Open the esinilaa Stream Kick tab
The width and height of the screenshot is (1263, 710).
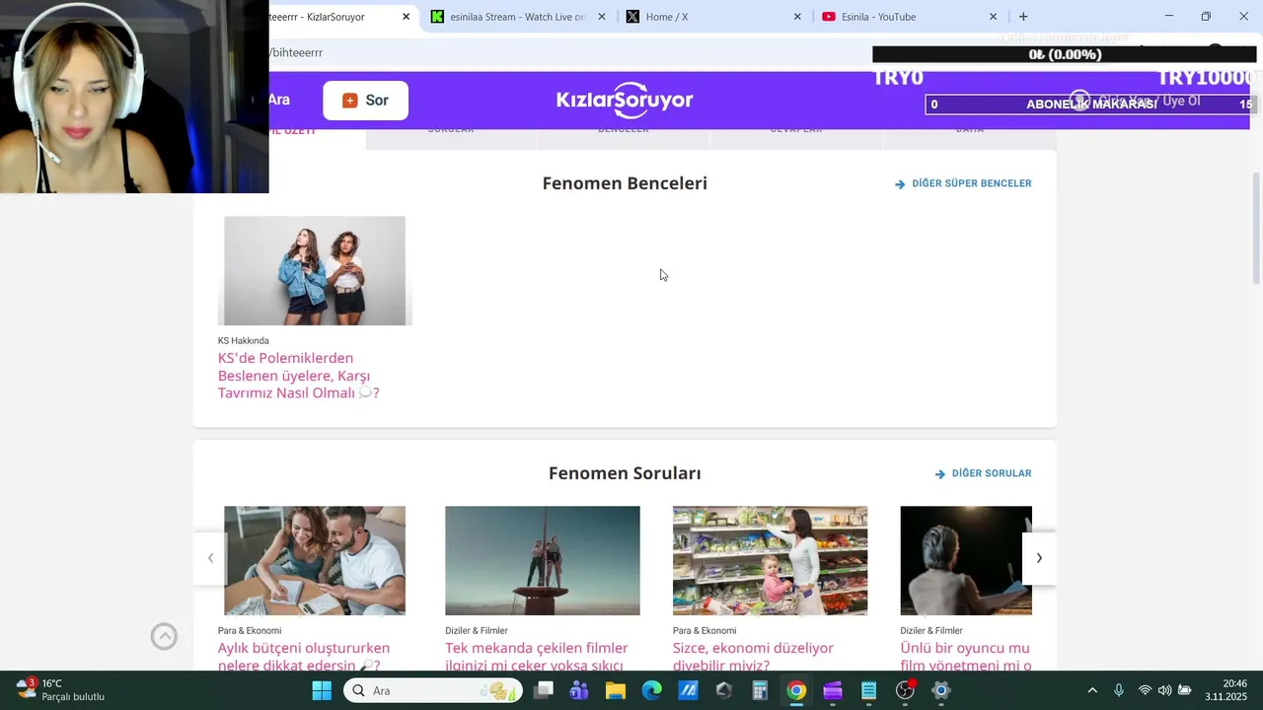(x=517, y=17)
